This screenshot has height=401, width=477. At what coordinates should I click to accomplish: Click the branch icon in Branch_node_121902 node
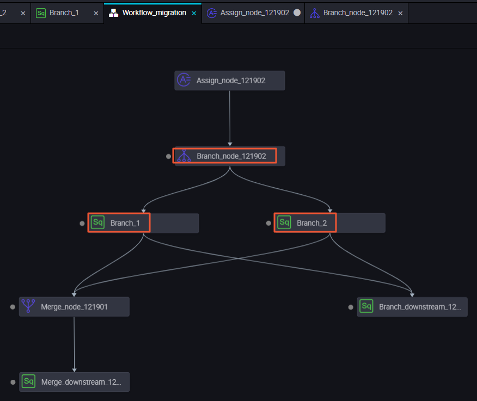(x=184, y=156)
